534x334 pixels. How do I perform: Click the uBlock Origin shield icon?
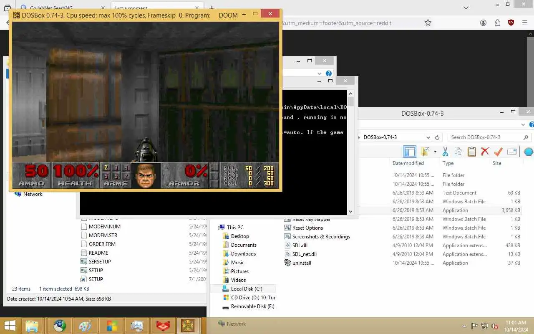(511, 23)
